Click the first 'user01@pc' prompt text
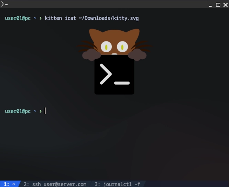The image size is (229, 187). tap(18, 18)
